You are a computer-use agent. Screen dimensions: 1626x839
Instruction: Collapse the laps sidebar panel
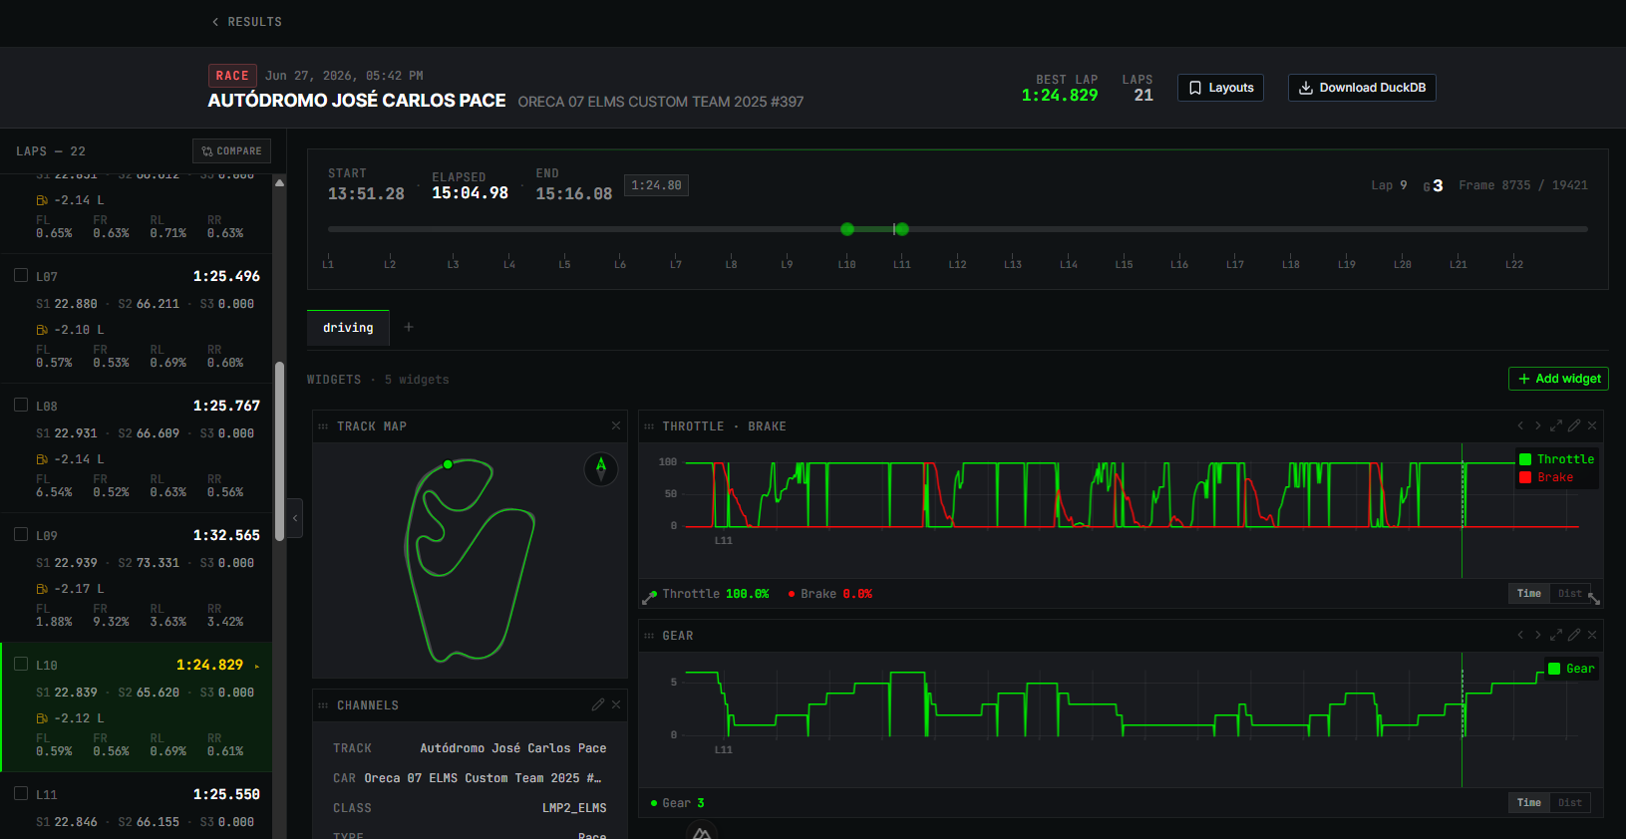[295, 518]
